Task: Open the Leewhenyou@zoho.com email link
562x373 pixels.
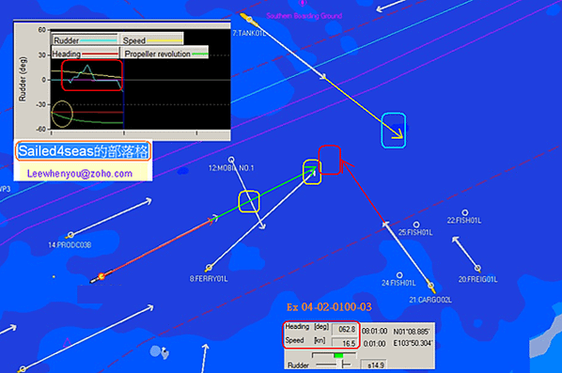Action: 80,174
